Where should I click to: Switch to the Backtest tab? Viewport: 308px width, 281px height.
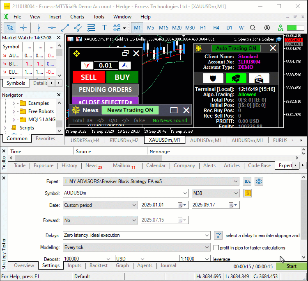99,265
